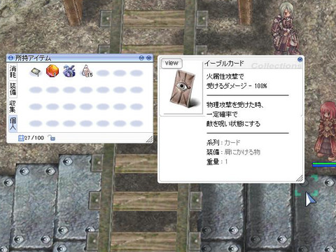Screen dimensions: 336x252
Task: Click the 一定確率で description line
Action: (222, 114)
